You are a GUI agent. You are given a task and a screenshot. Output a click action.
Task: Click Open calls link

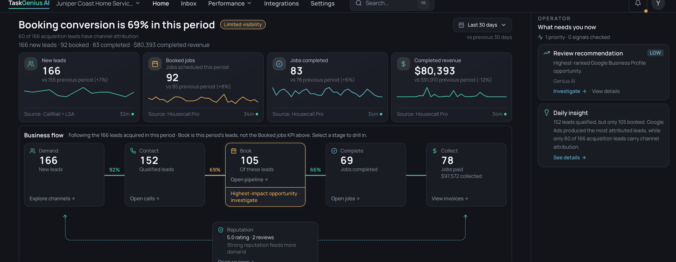(x=144, y=199)
